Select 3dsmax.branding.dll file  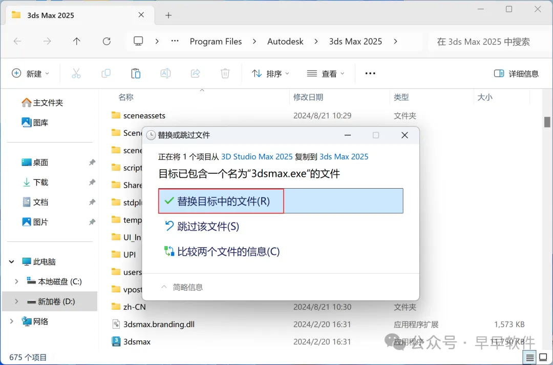159,325
